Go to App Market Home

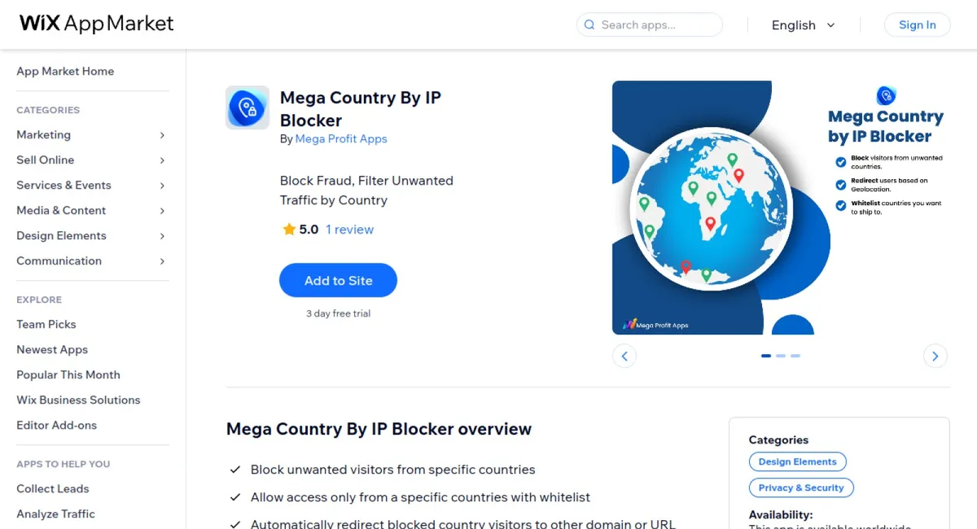pyautogui.click(x=65, y=71)
